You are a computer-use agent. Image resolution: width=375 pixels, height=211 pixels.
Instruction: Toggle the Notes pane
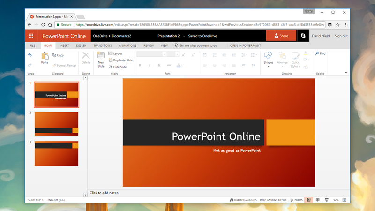[297, 200]
